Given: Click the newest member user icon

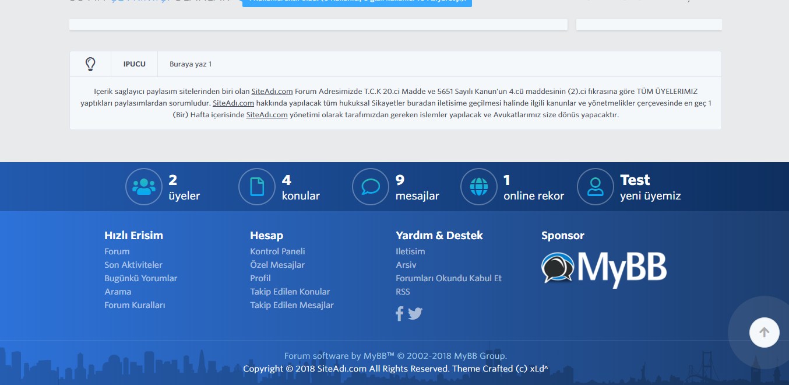Looking at the screenshot, I should [595, 187].
